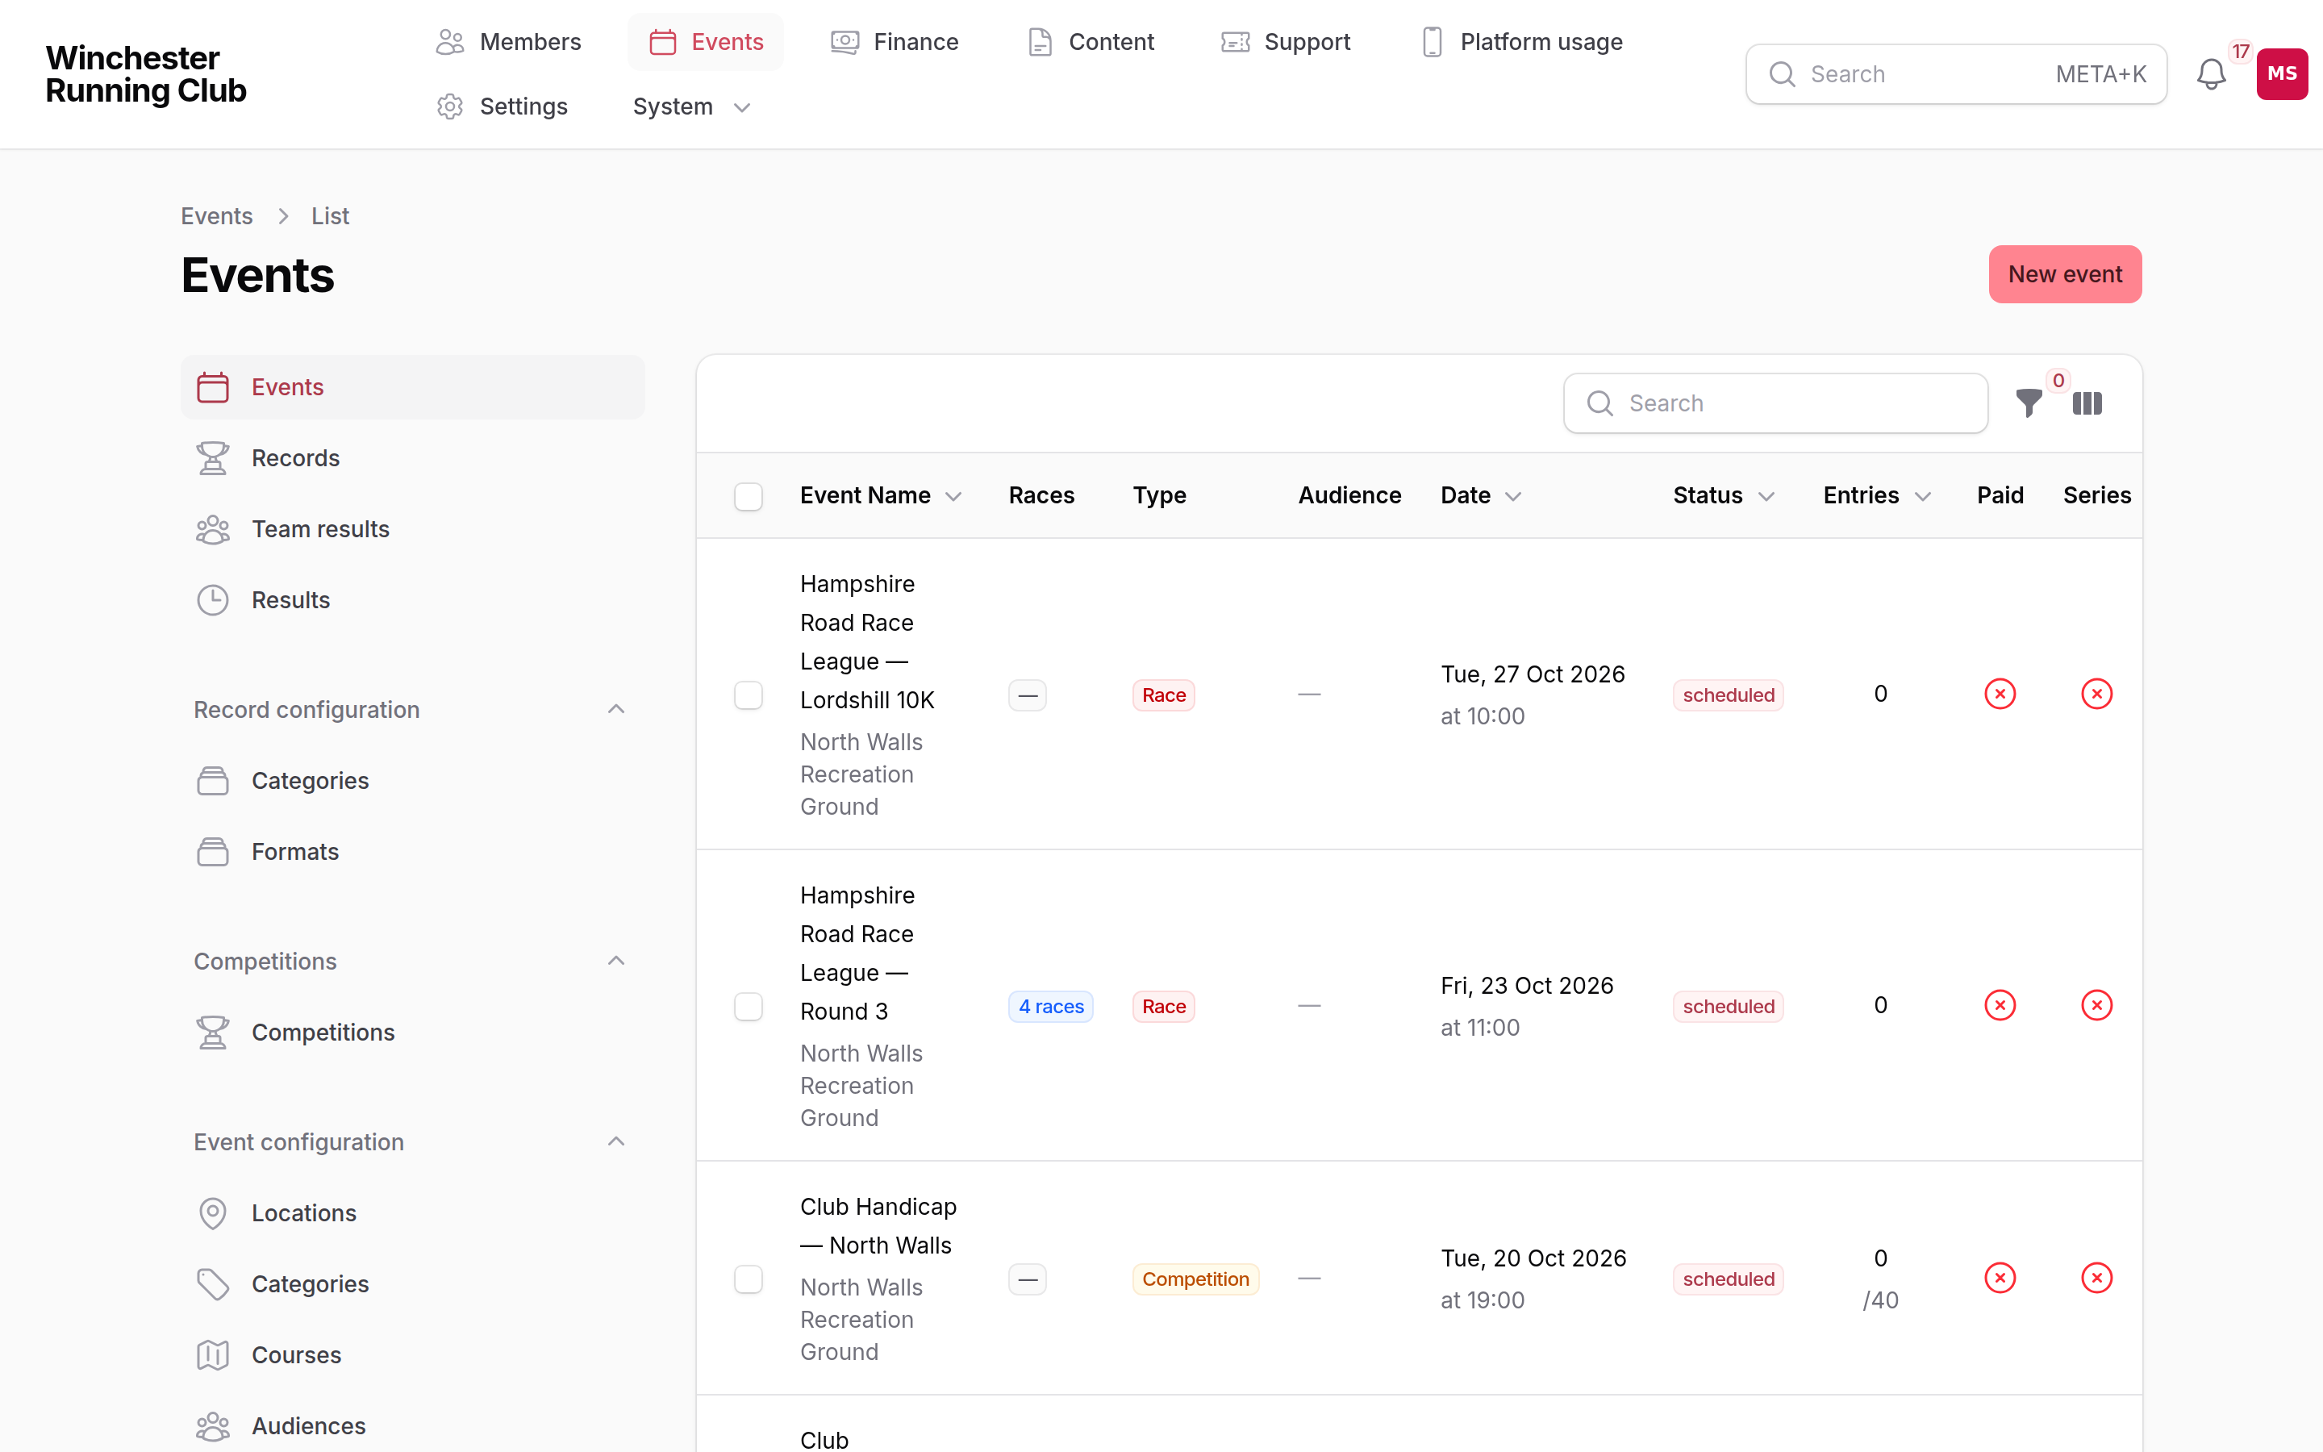Select checkbox for League Round 3 event

(x=748, y=1007)
